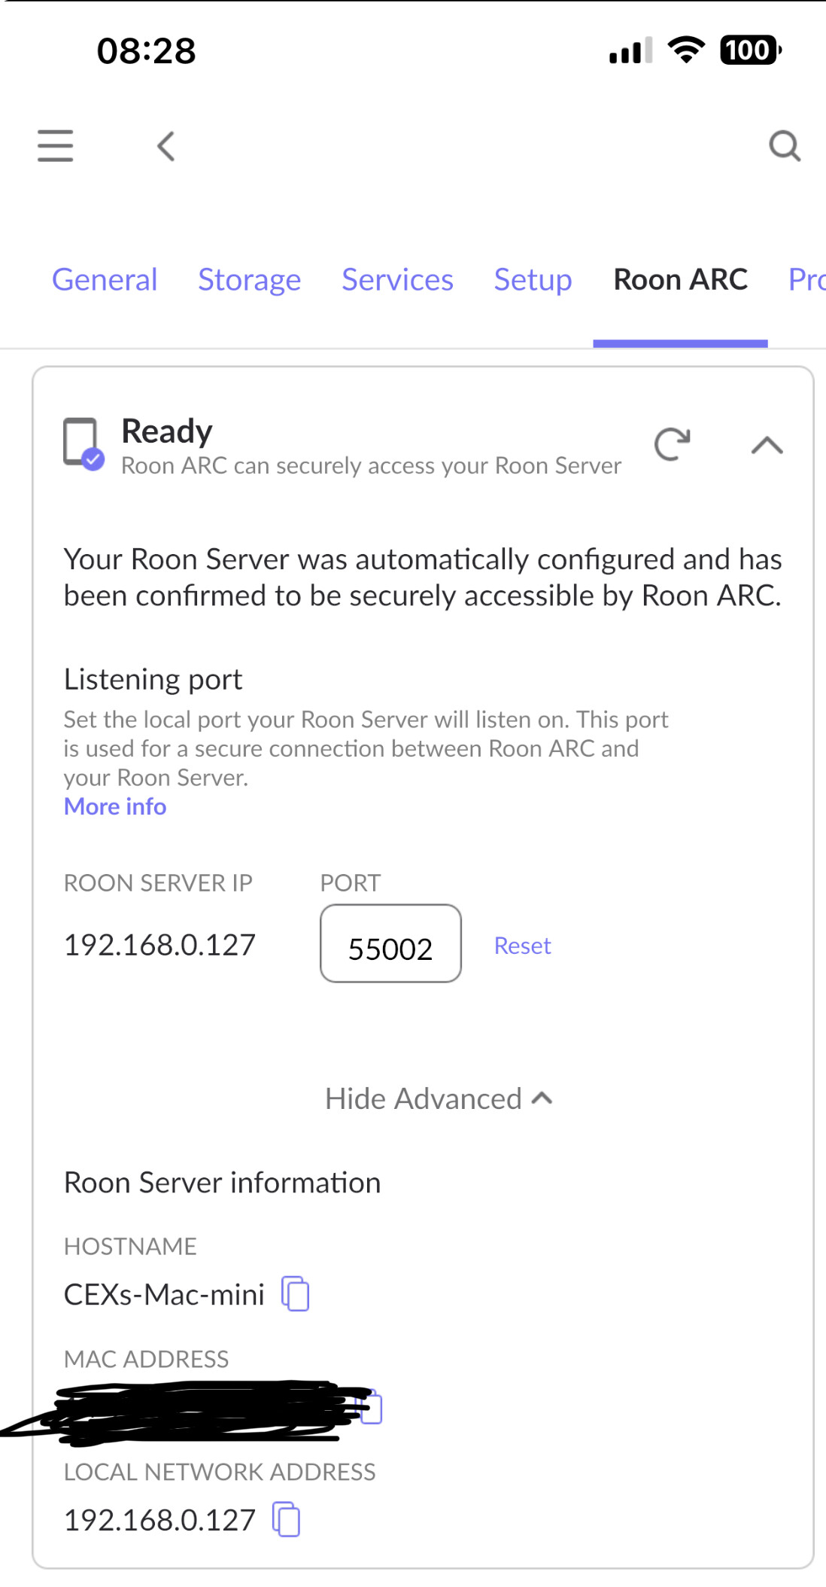Open the Services tab
Viewport: 826px width, 1587px height.
click(x=398, y=280)
